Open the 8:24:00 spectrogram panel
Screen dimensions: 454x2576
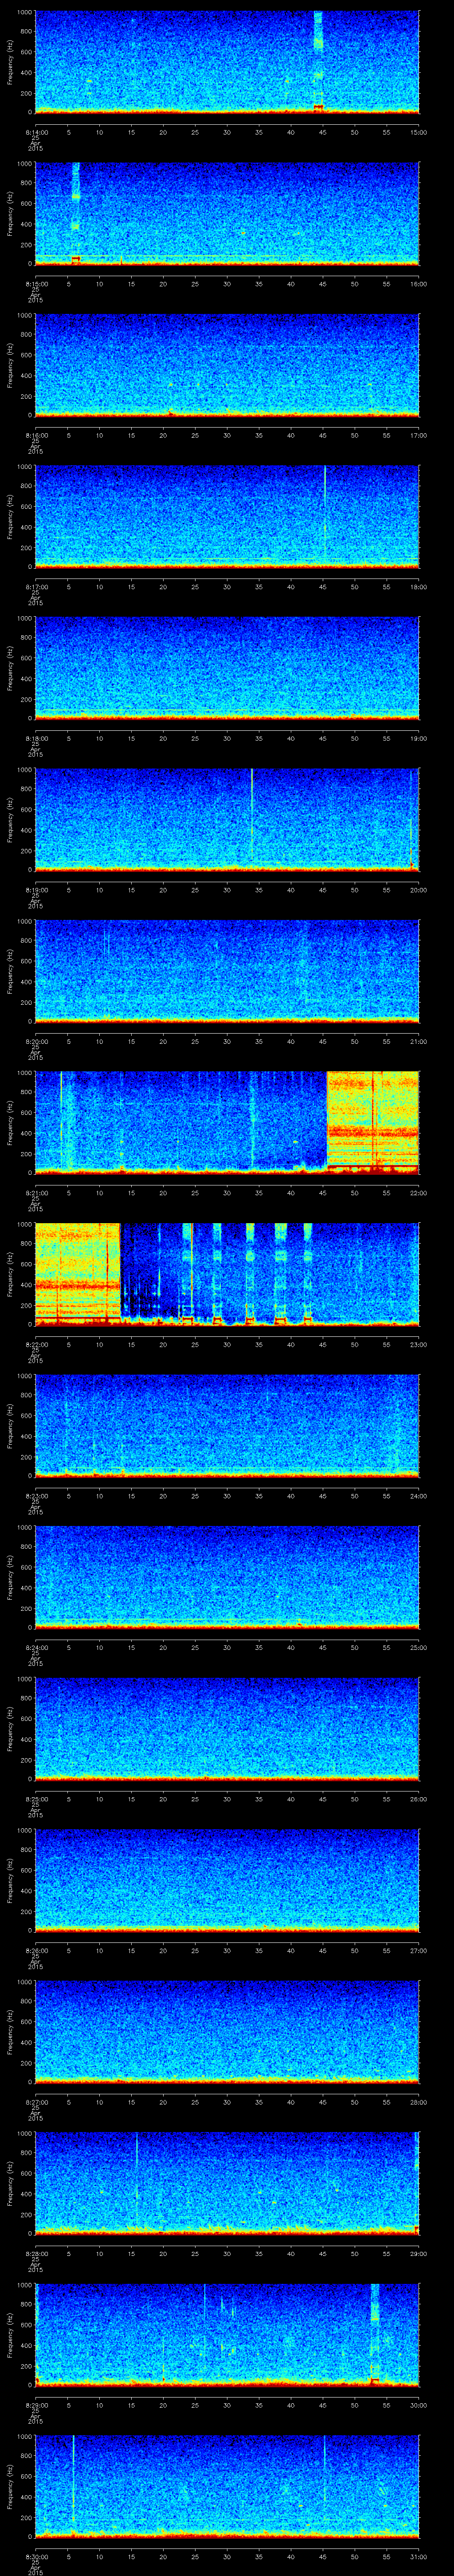pyautogui.click(x=227, y=1576)
